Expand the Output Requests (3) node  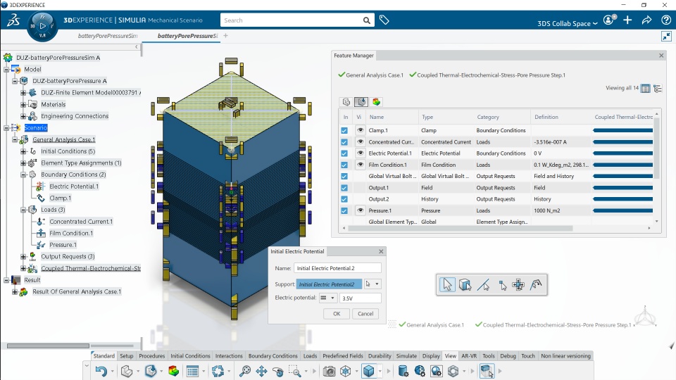[x=23, y=257]
